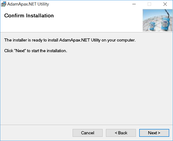This screenshot has width=173, height=141.
Task: Minimize the installer window
Action: pyautogui.click(x=134, y=4)
